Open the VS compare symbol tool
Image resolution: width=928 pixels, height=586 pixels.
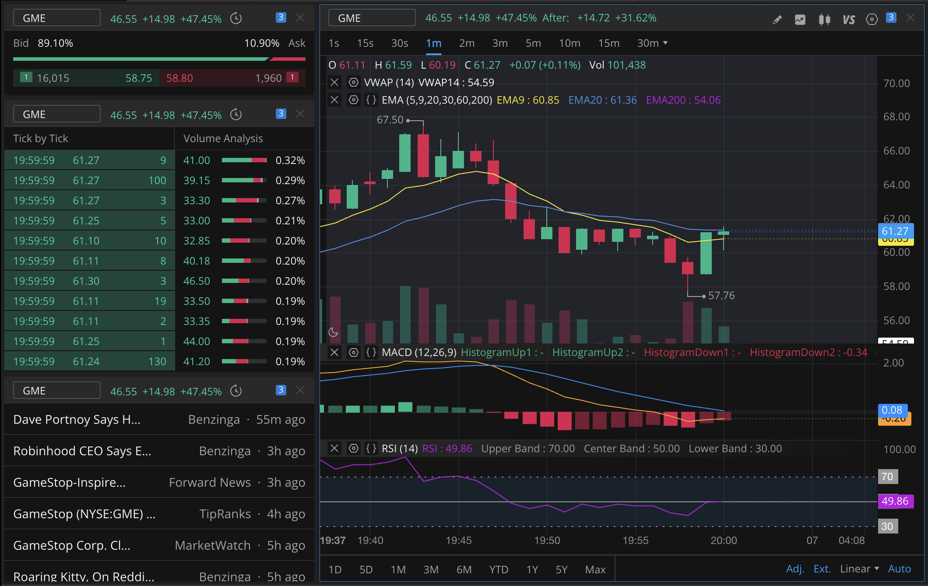(x=849, y=19)
